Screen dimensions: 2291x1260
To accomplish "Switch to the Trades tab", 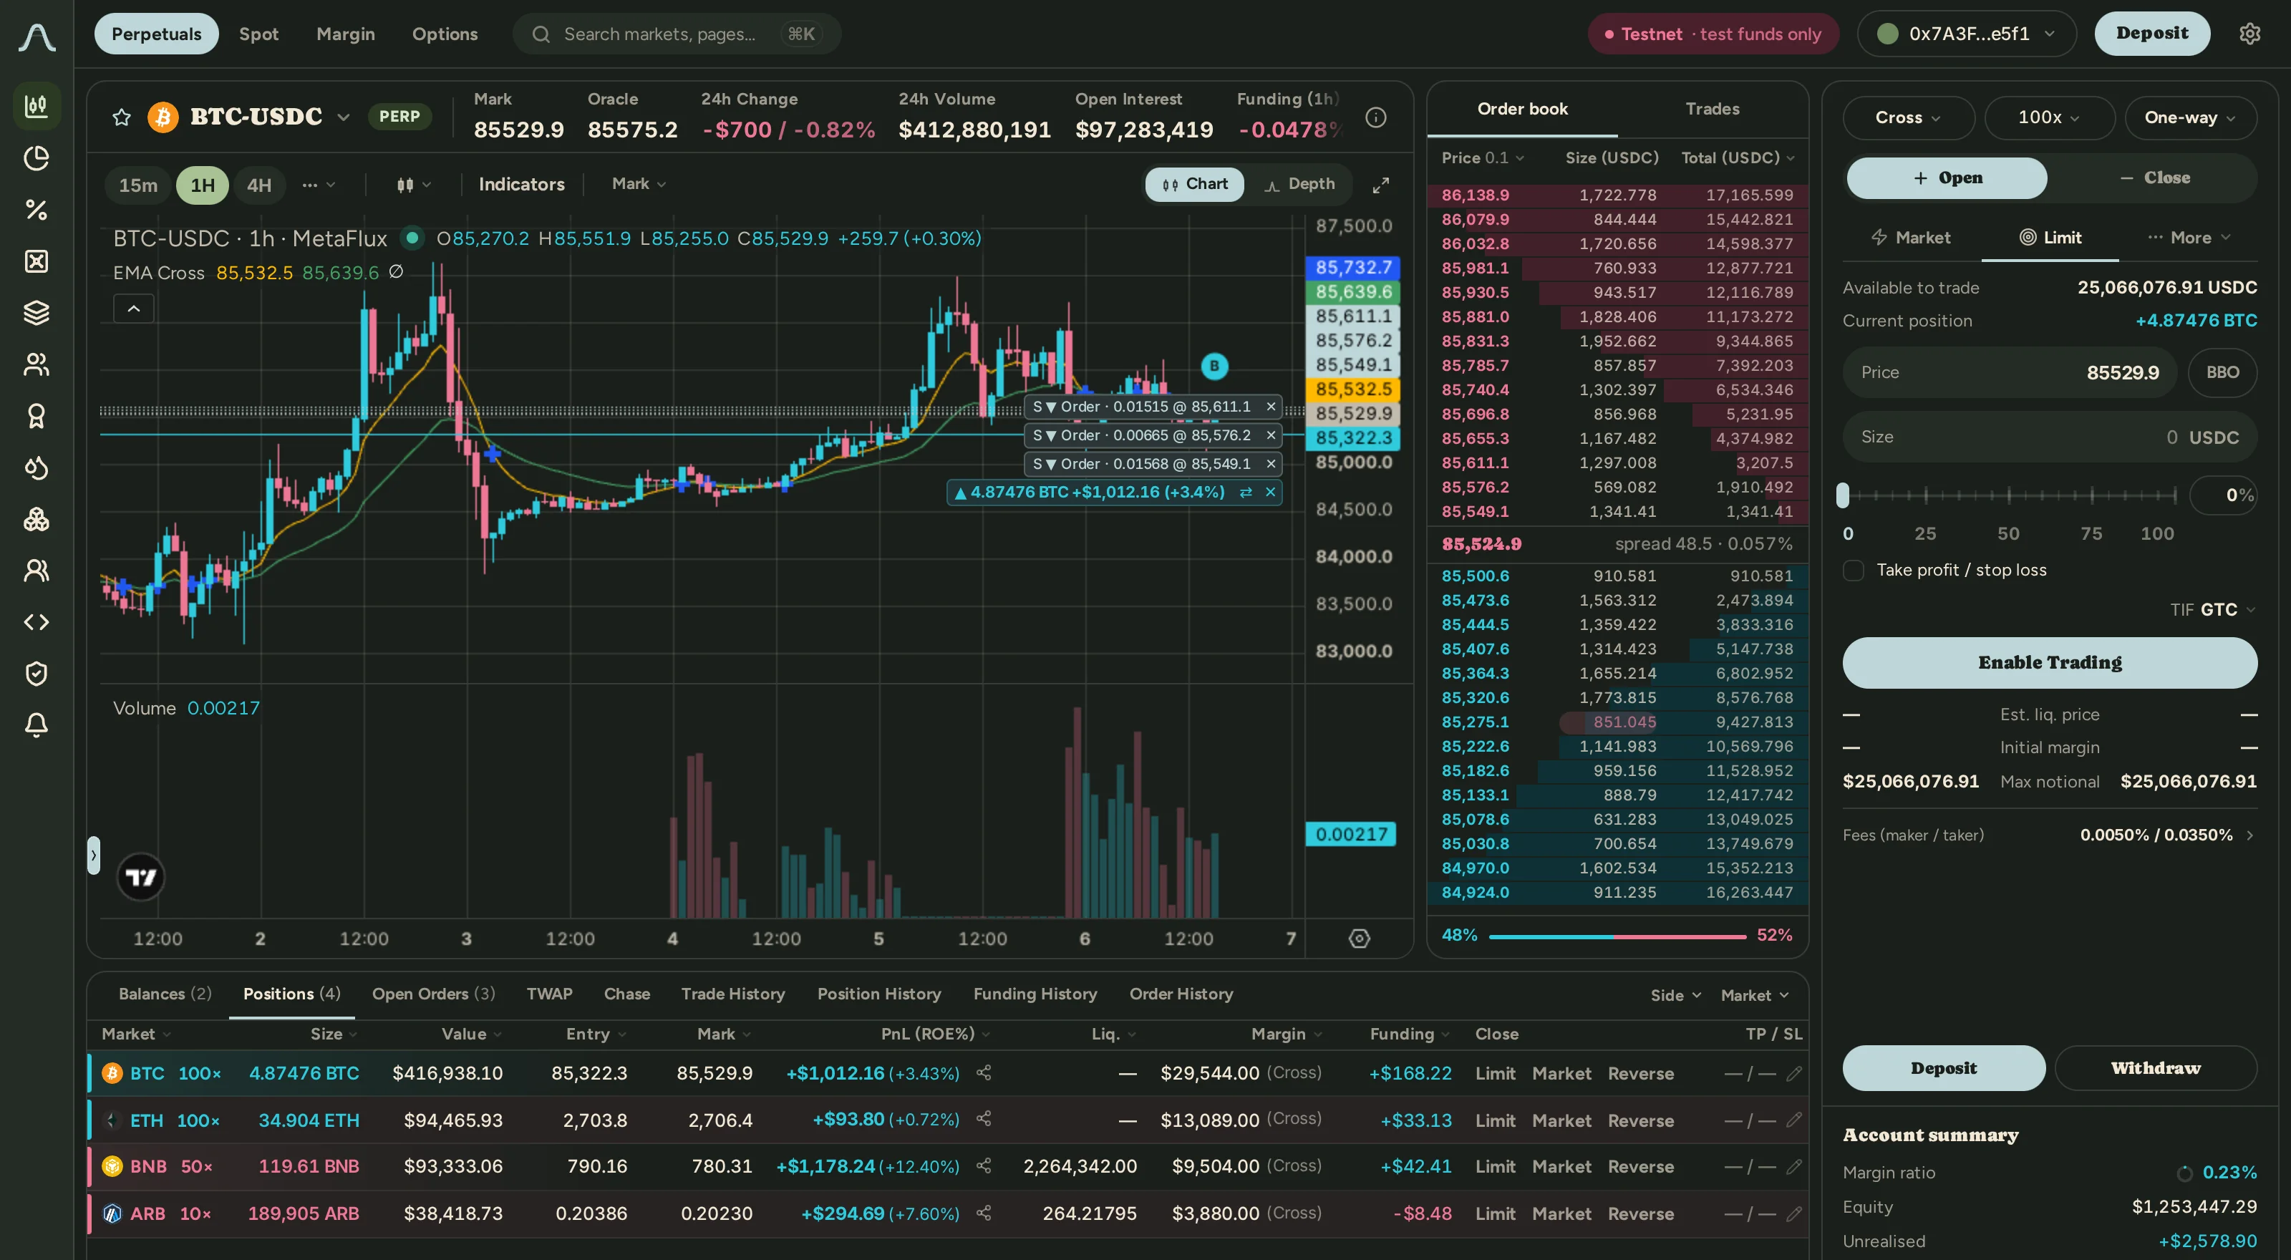I will (1712, 109).
